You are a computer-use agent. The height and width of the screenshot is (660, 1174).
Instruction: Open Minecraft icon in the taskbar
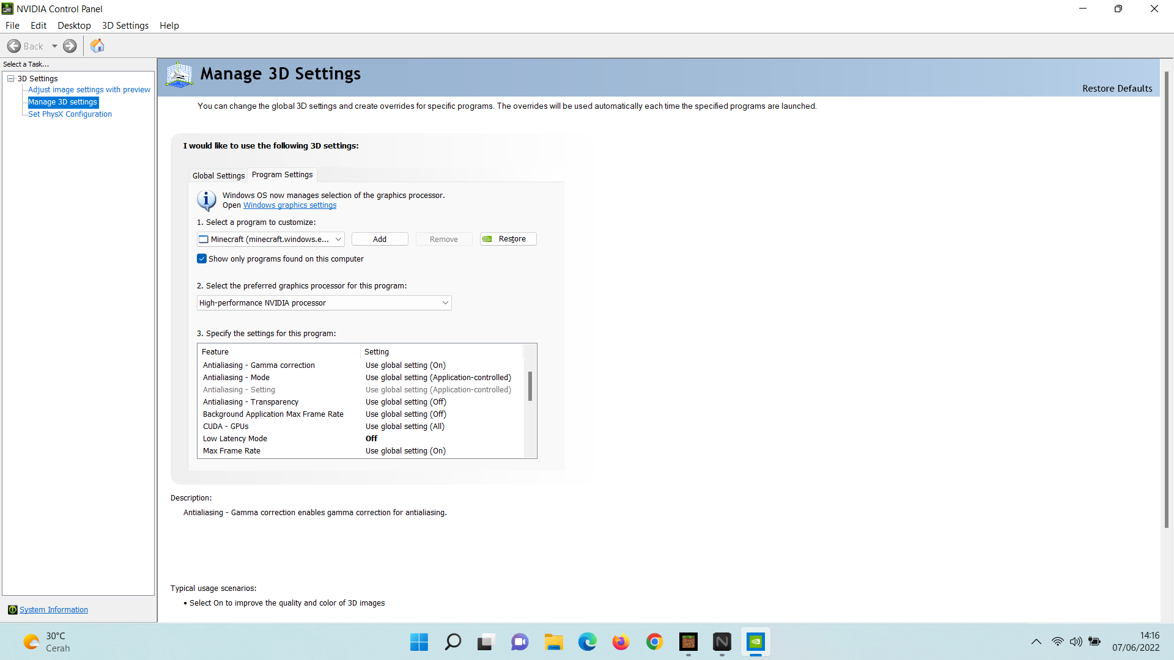point(689,642)
